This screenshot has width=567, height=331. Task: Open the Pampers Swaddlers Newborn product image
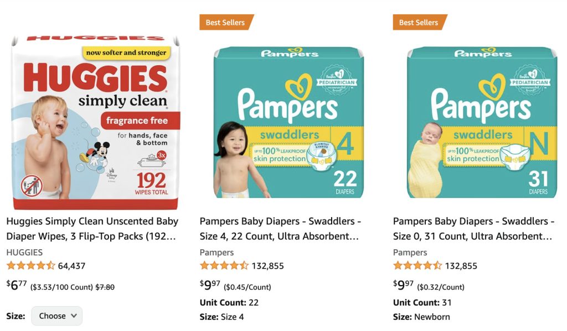482,122
